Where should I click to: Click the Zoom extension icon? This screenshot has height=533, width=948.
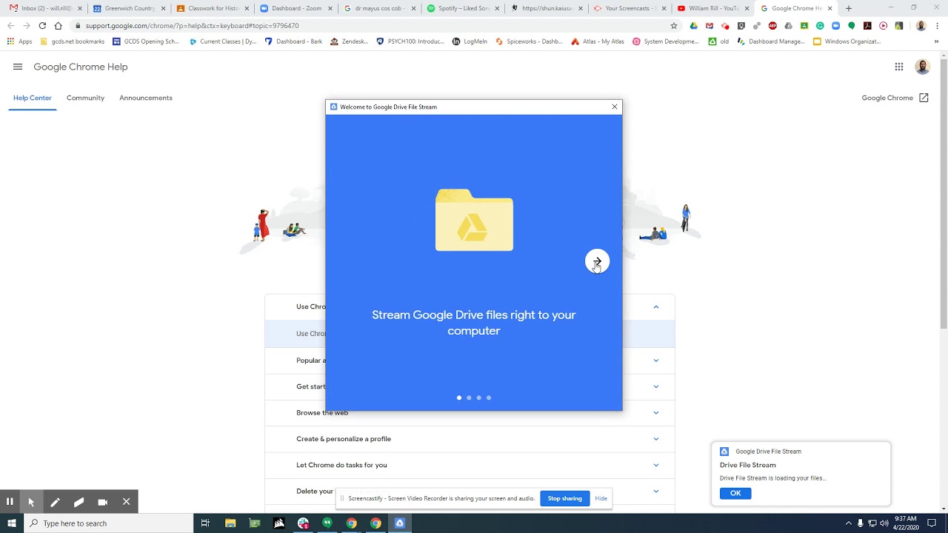[835, 25]
